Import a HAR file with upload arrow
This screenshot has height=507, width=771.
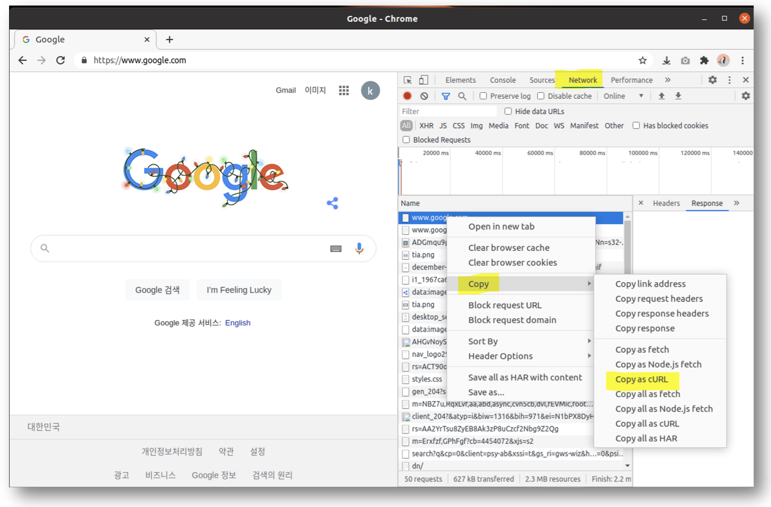[x=662, y=96]
